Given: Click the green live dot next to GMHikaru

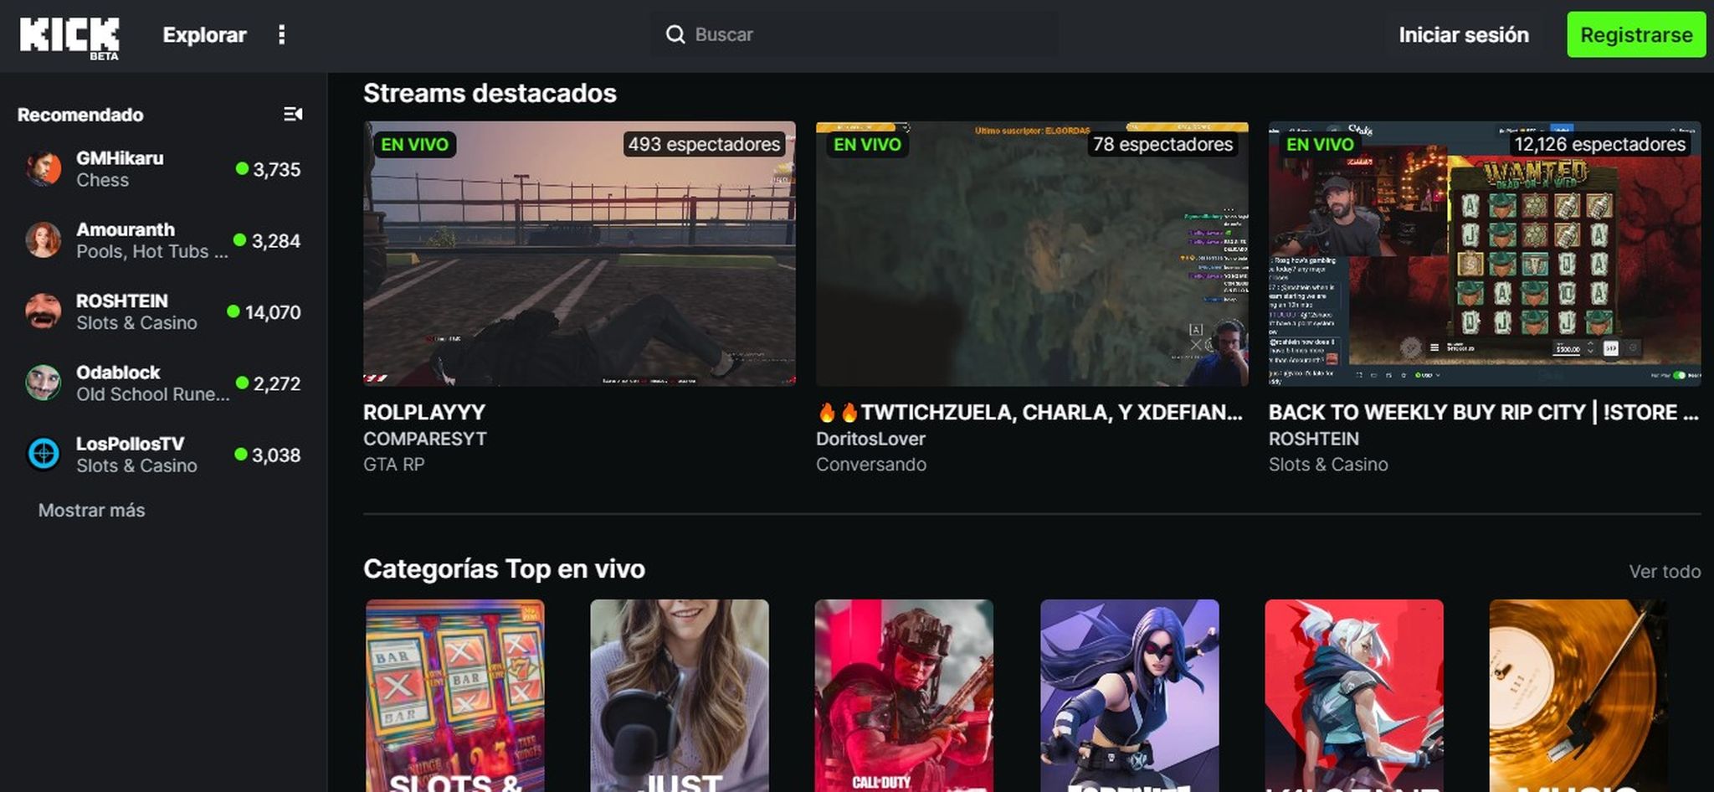Looking at the screenshot, I should coord(241,168).
